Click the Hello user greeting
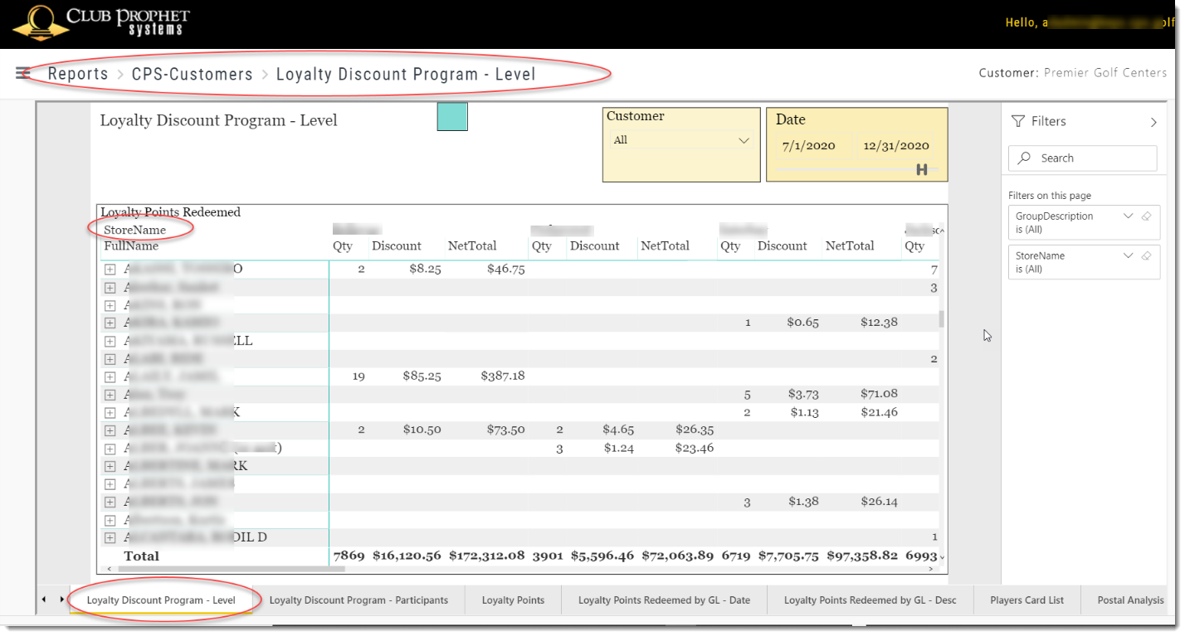This screenshot has height=636, width=1185. click(1089, 22)
